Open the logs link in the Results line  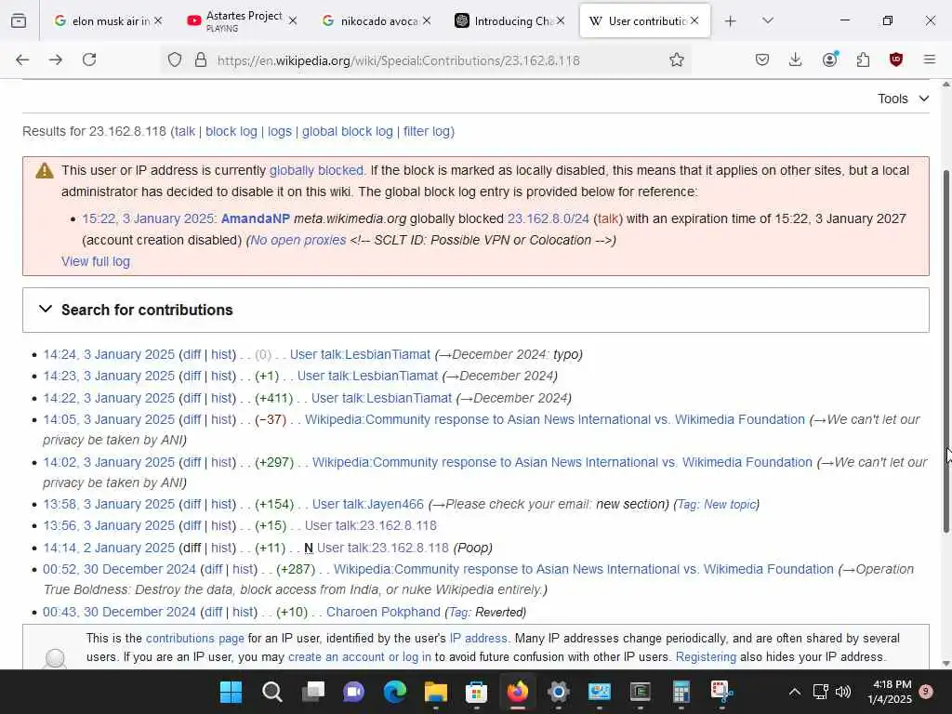tap(280, 131)
